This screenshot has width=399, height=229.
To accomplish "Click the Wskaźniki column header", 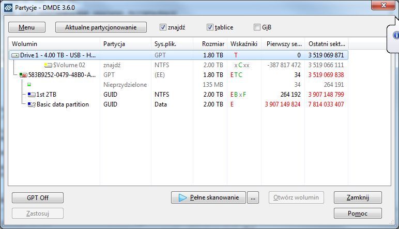I will point(244,44).
